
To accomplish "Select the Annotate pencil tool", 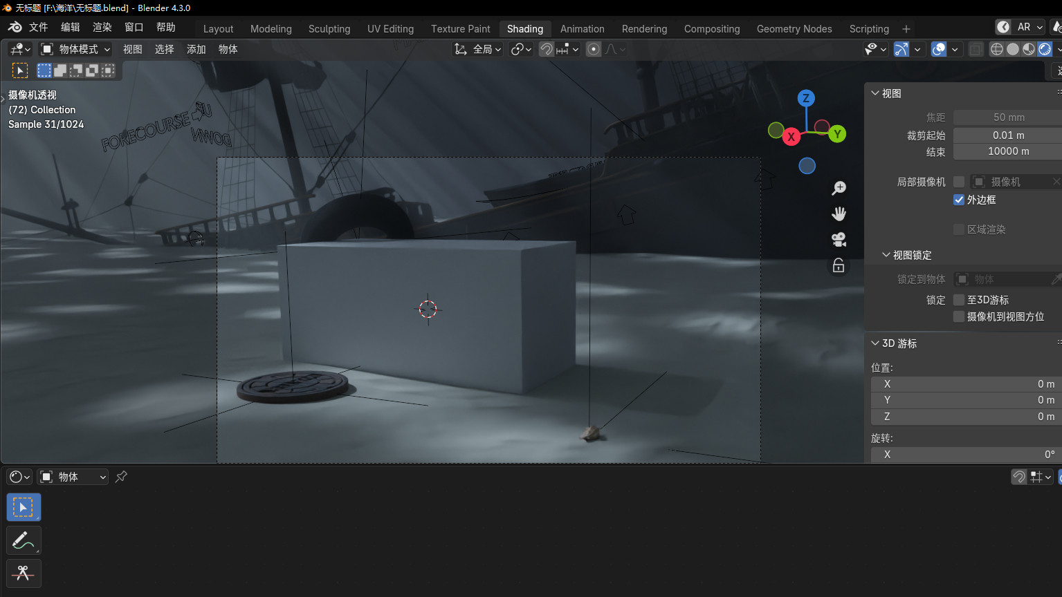I will [x=24, y=540].
